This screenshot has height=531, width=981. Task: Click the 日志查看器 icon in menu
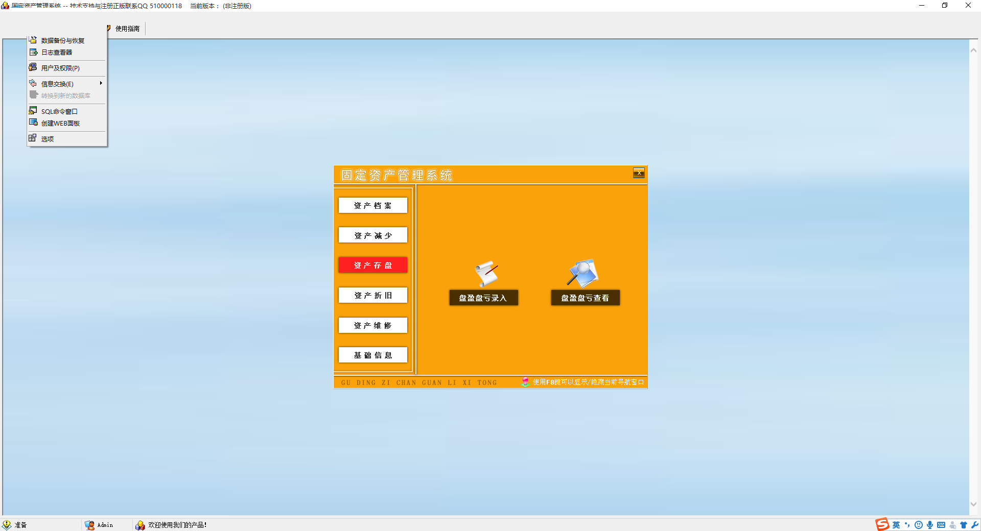pos(33,52)
